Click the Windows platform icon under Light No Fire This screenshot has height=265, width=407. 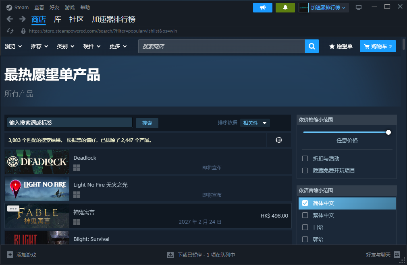pos(77,195)
